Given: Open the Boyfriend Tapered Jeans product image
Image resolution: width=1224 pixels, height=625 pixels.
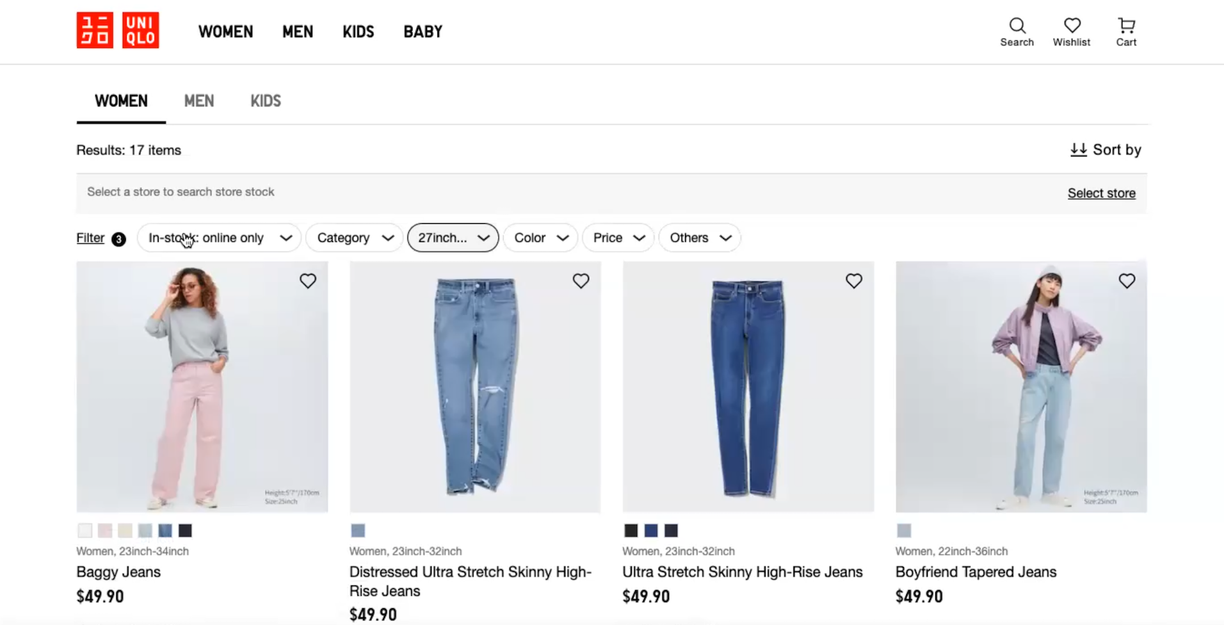Looking at the screenshot, I should pos(1021,387).
